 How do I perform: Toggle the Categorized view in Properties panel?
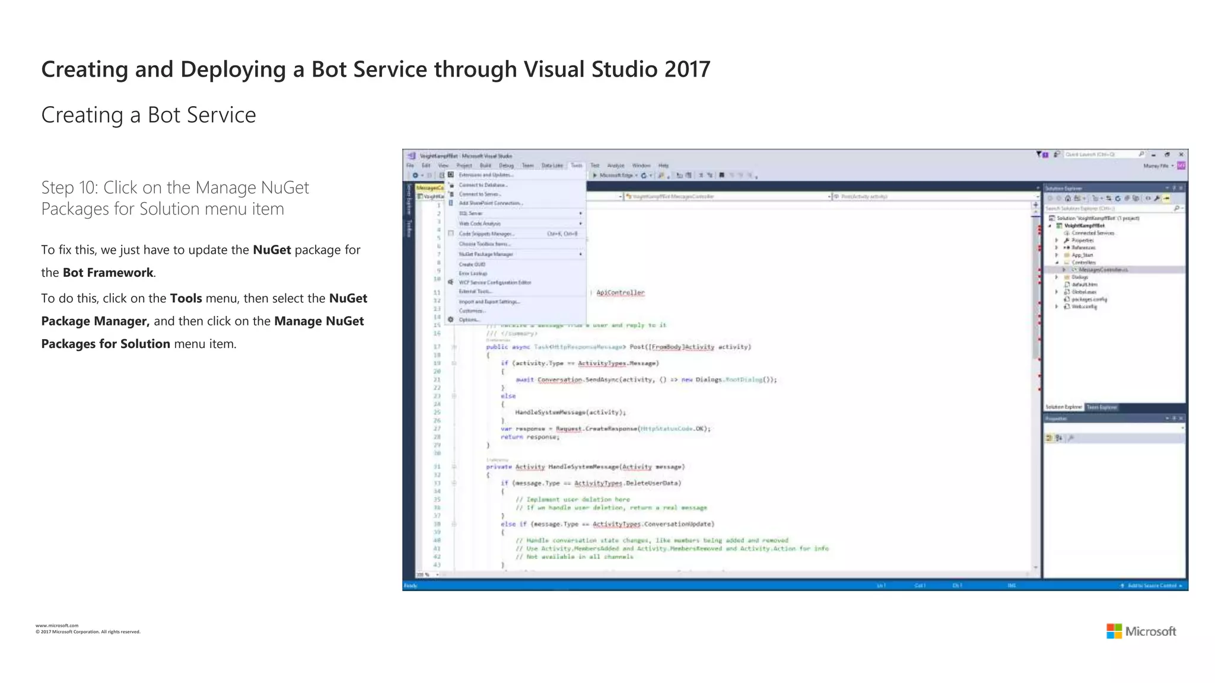coord(1049,438)
